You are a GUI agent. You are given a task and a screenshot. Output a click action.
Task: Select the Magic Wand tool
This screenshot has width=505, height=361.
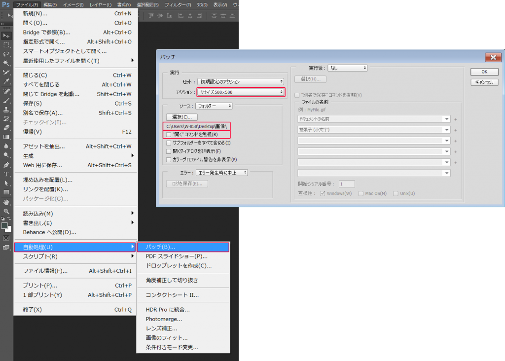[6, 63]
